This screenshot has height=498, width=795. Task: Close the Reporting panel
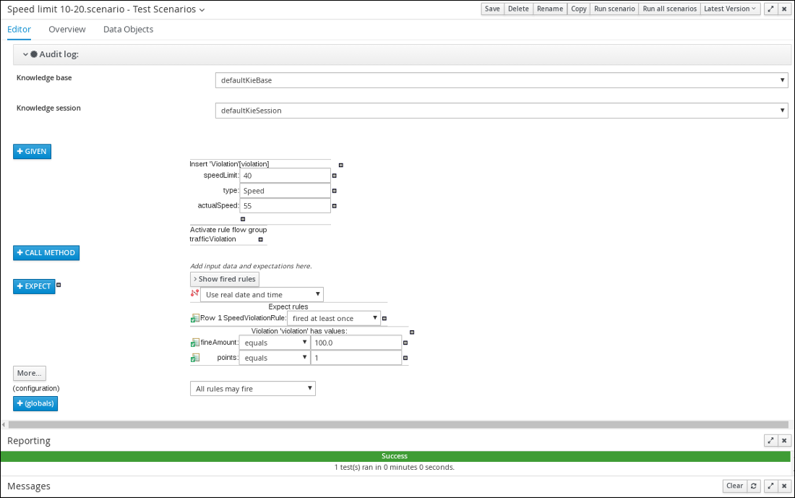(x=784, y=441)
